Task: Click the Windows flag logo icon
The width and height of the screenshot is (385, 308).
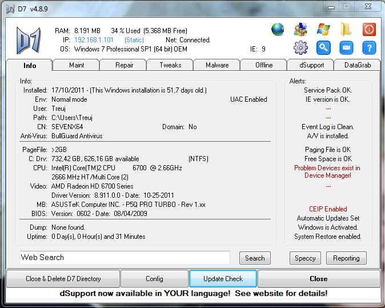Action: click(323, 29)
